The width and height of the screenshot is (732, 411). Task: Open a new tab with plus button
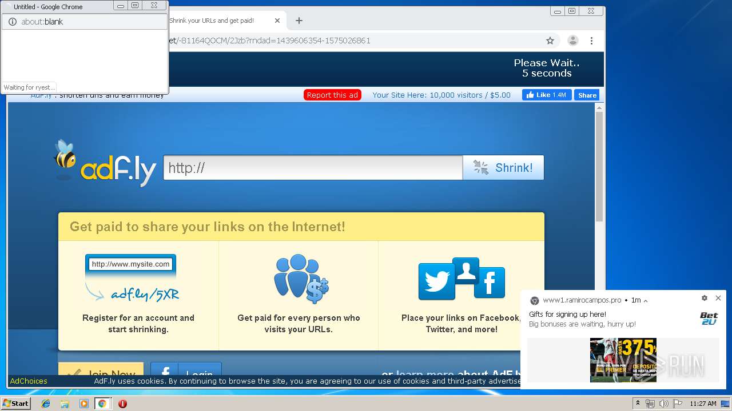coord(299,21)
